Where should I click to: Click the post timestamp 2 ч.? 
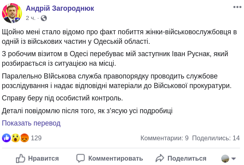tap(31, 18)
